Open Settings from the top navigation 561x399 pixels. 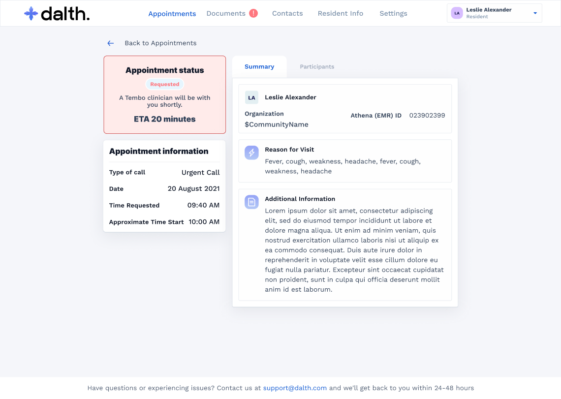pyautogui.click(x=393, y=13)
